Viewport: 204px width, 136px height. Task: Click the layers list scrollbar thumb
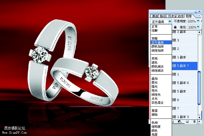point(199,88)
